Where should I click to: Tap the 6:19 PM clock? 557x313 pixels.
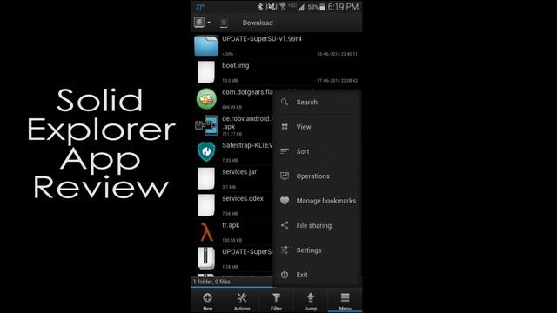pos(343,7)
